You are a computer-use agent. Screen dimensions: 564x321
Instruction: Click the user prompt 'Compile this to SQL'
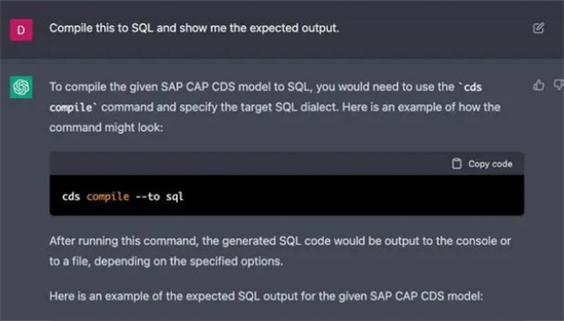pos(194,28)
